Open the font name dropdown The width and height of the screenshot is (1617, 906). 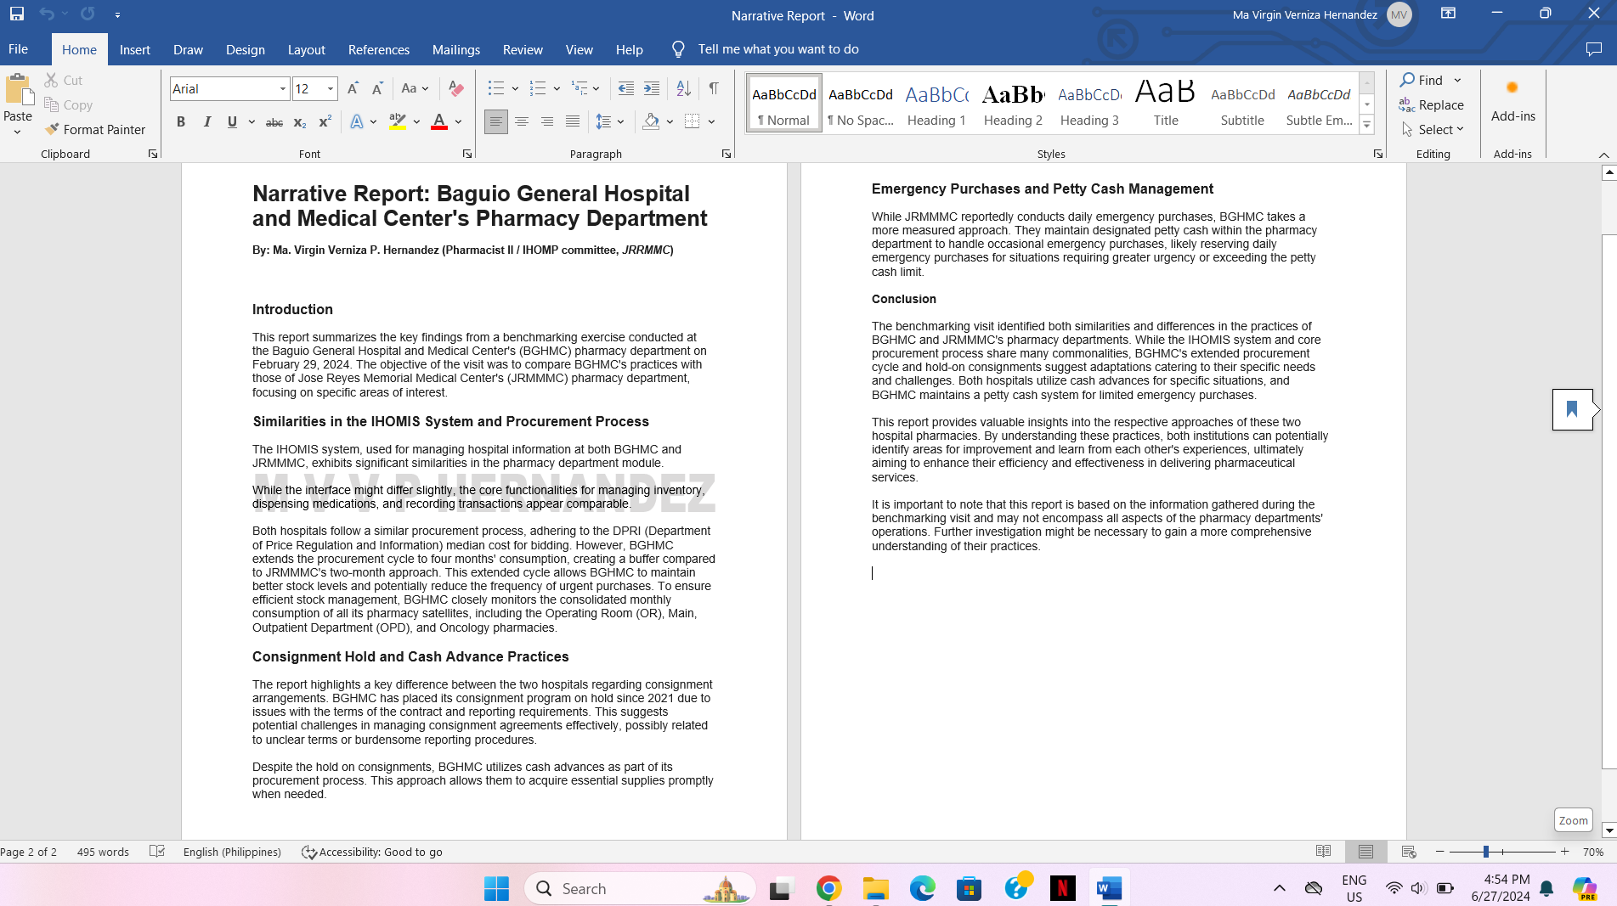point(283,88)
